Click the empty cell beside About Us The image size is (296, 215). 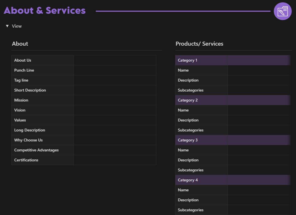(x=115, y=60)
